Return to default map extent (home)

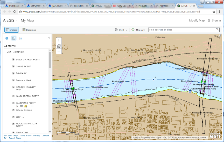click(59, 46)
